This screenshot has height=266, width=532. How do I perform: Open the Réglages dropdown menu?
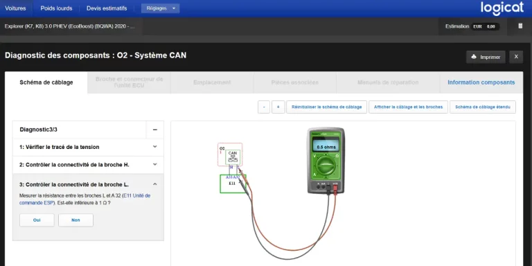point(161,8)
